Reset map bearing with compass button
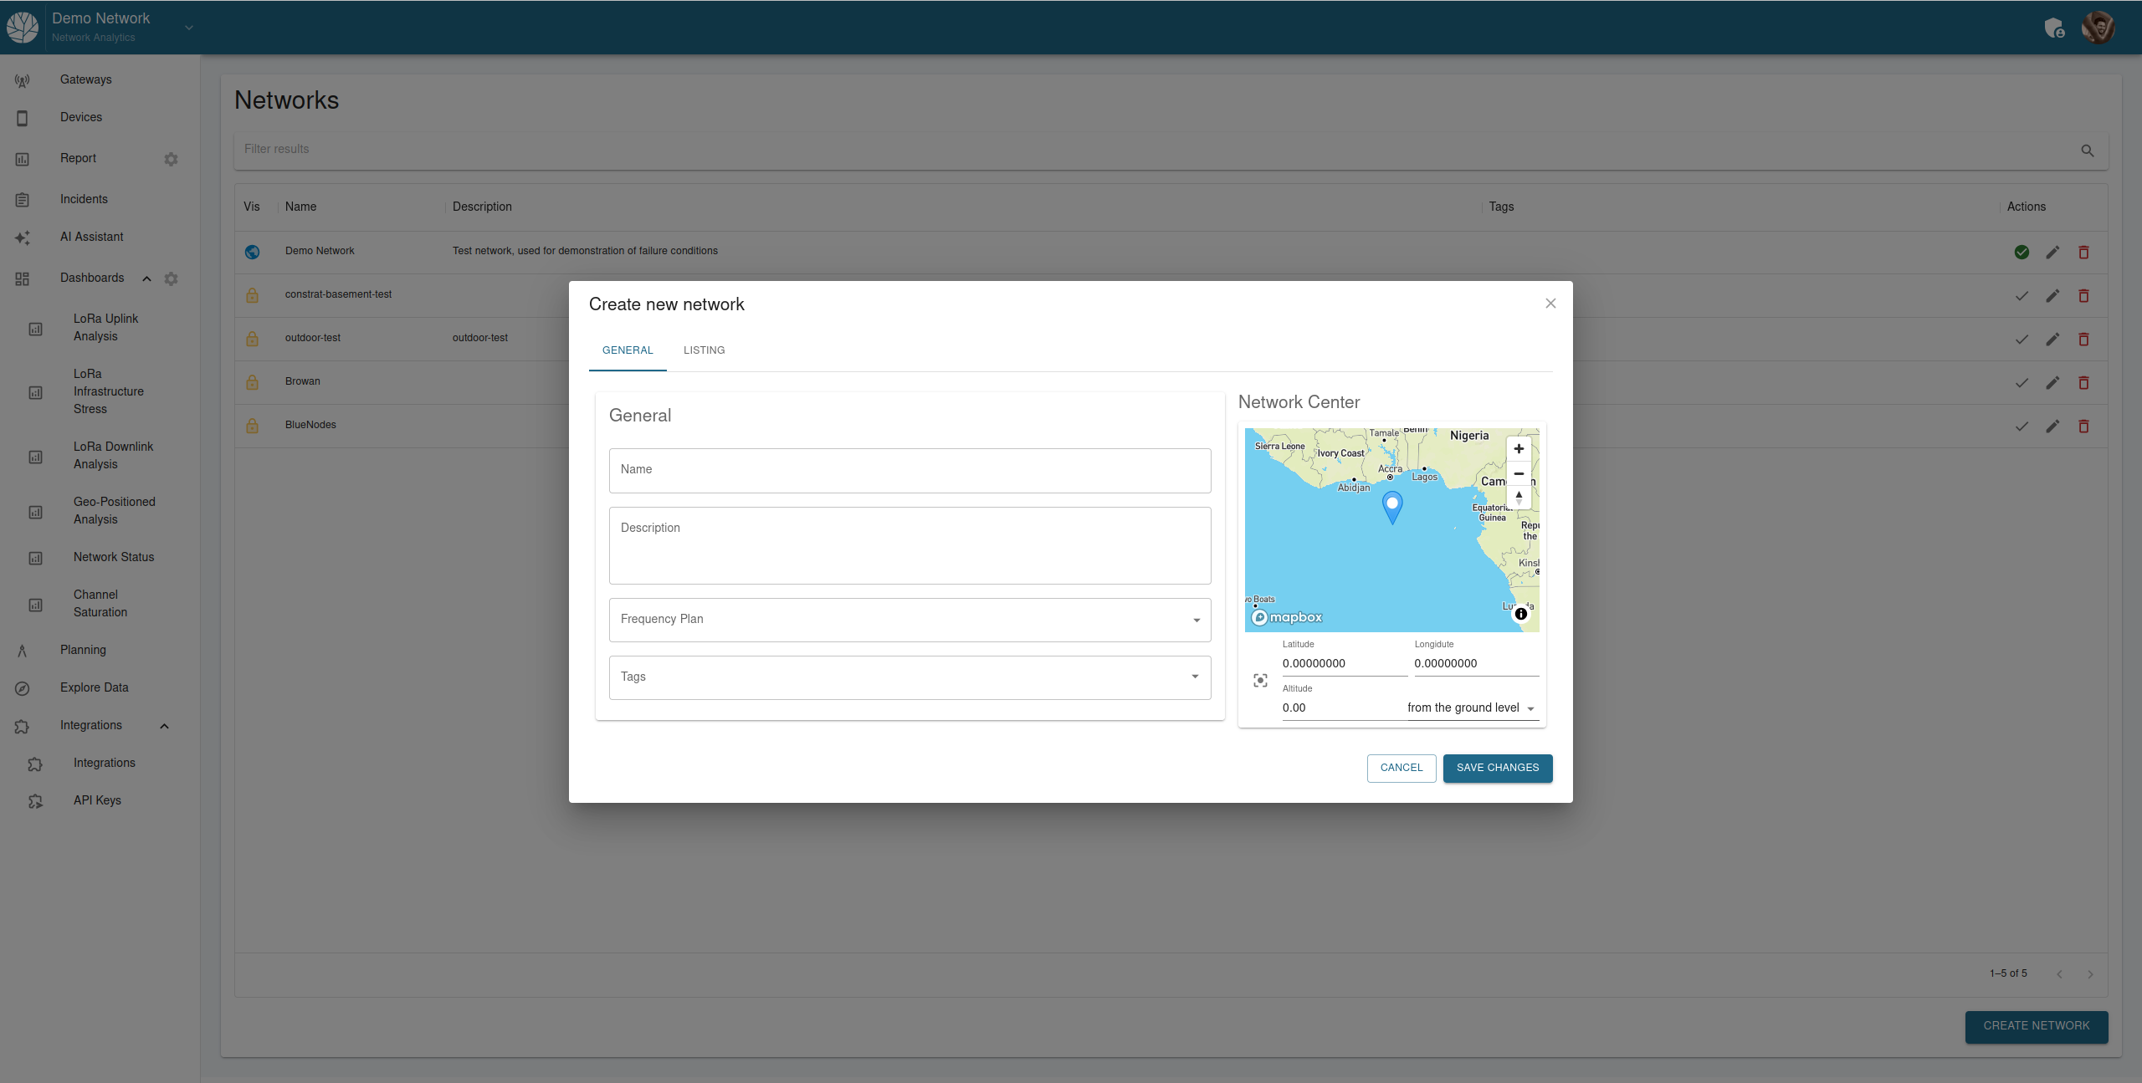 click(1519, 498)
